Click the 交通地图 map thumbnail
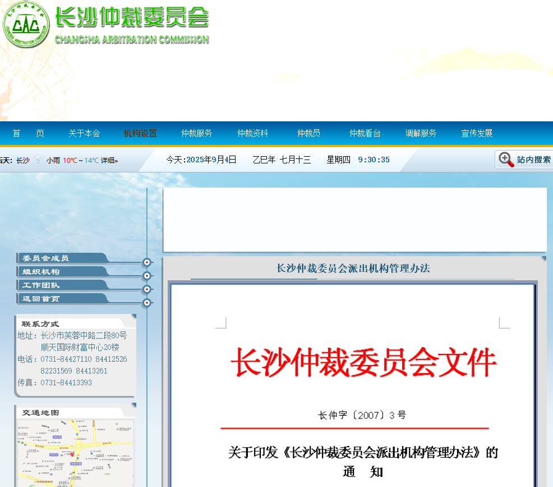The width and height of the screenshot is (553, 487). click(75, 453)
